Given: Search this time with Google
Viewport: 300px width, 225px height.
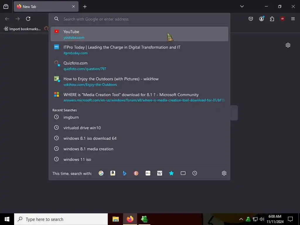Looking at the screenshot, I should (x=101, y=173).
